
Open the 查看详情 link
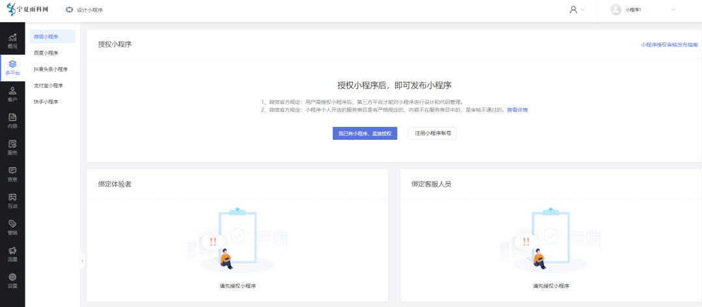517,110
